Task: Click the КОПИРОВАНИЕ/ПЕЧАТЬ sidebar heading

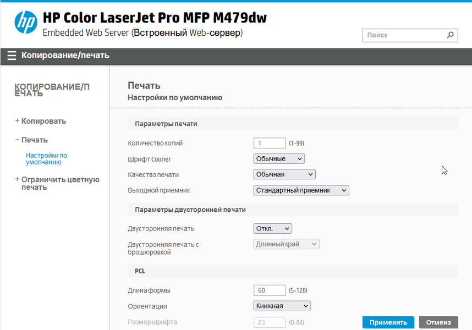Action: pyautogui.click(x=52, y=90)
